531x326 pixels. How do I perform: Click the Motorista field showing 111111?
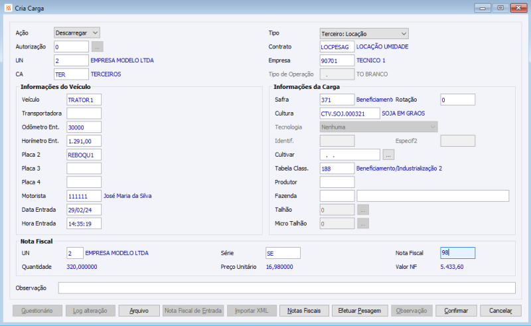pyautogui.click(x=84, y=196)
